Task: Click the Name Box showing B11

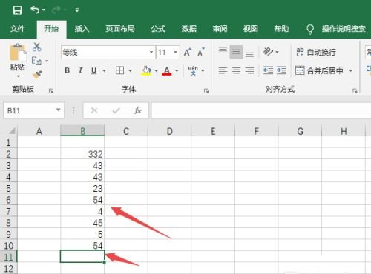Action: click(x=30, y=110)
